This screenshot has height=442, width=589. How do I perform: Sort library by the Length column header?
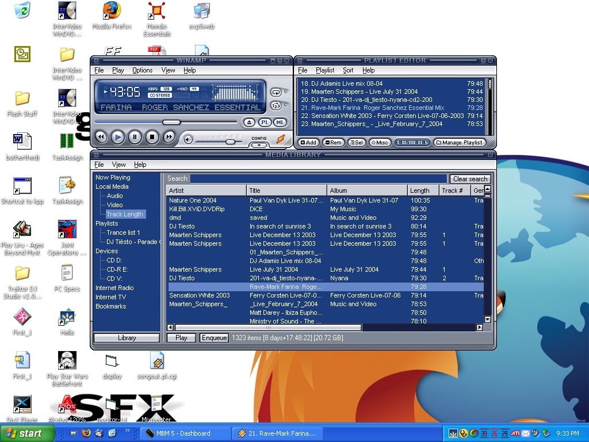click(x=423, y=190)
